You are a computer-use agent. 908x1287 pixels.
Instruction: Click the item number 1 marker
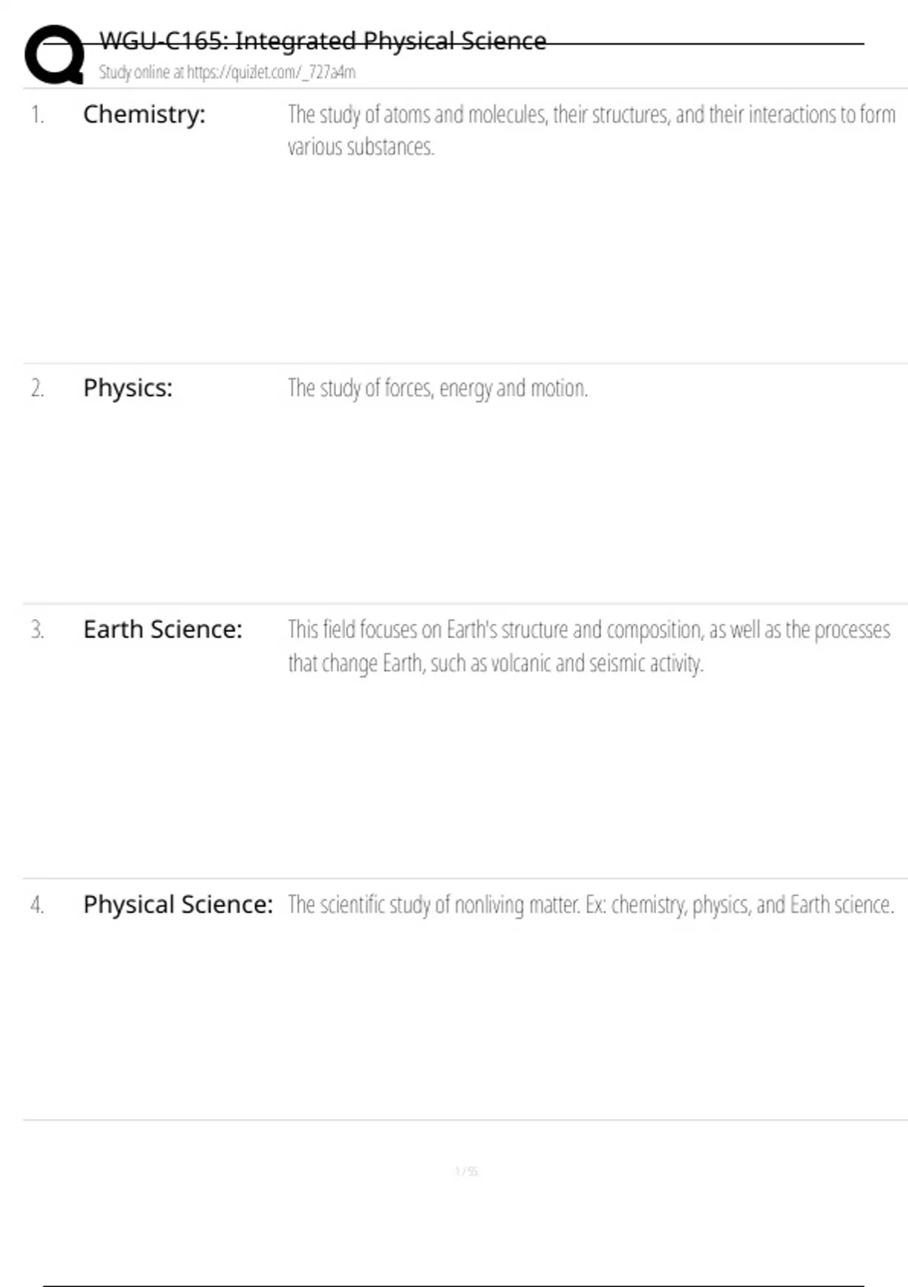tap(37, 115)
